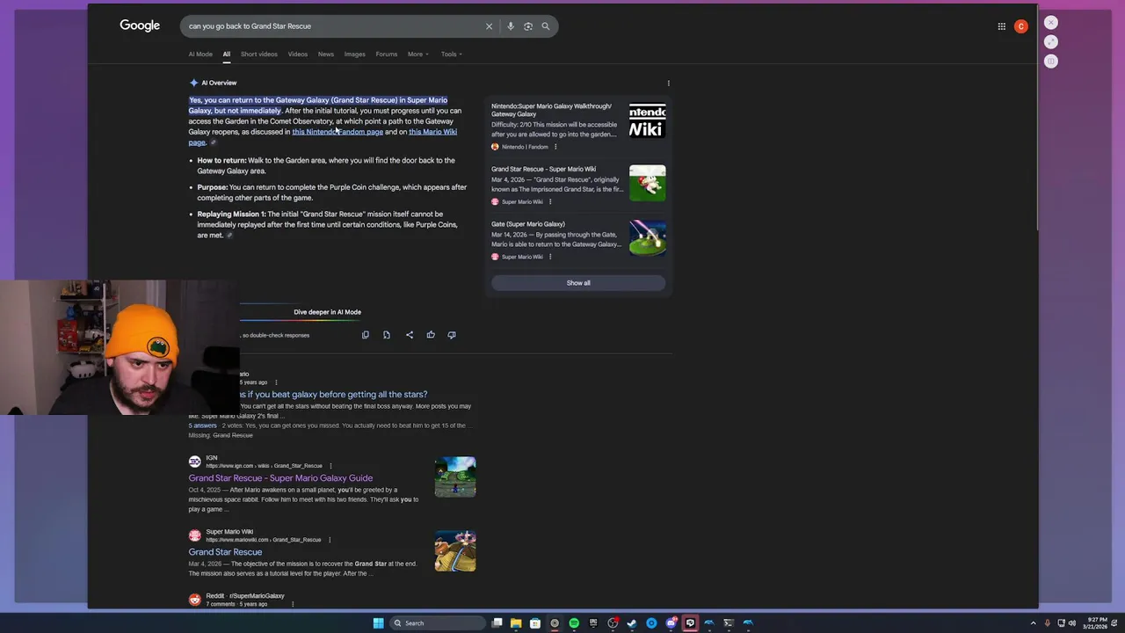Open the Google apps grid
The height and width of the screenshot is (633, 1125).
pos(1001,26)
